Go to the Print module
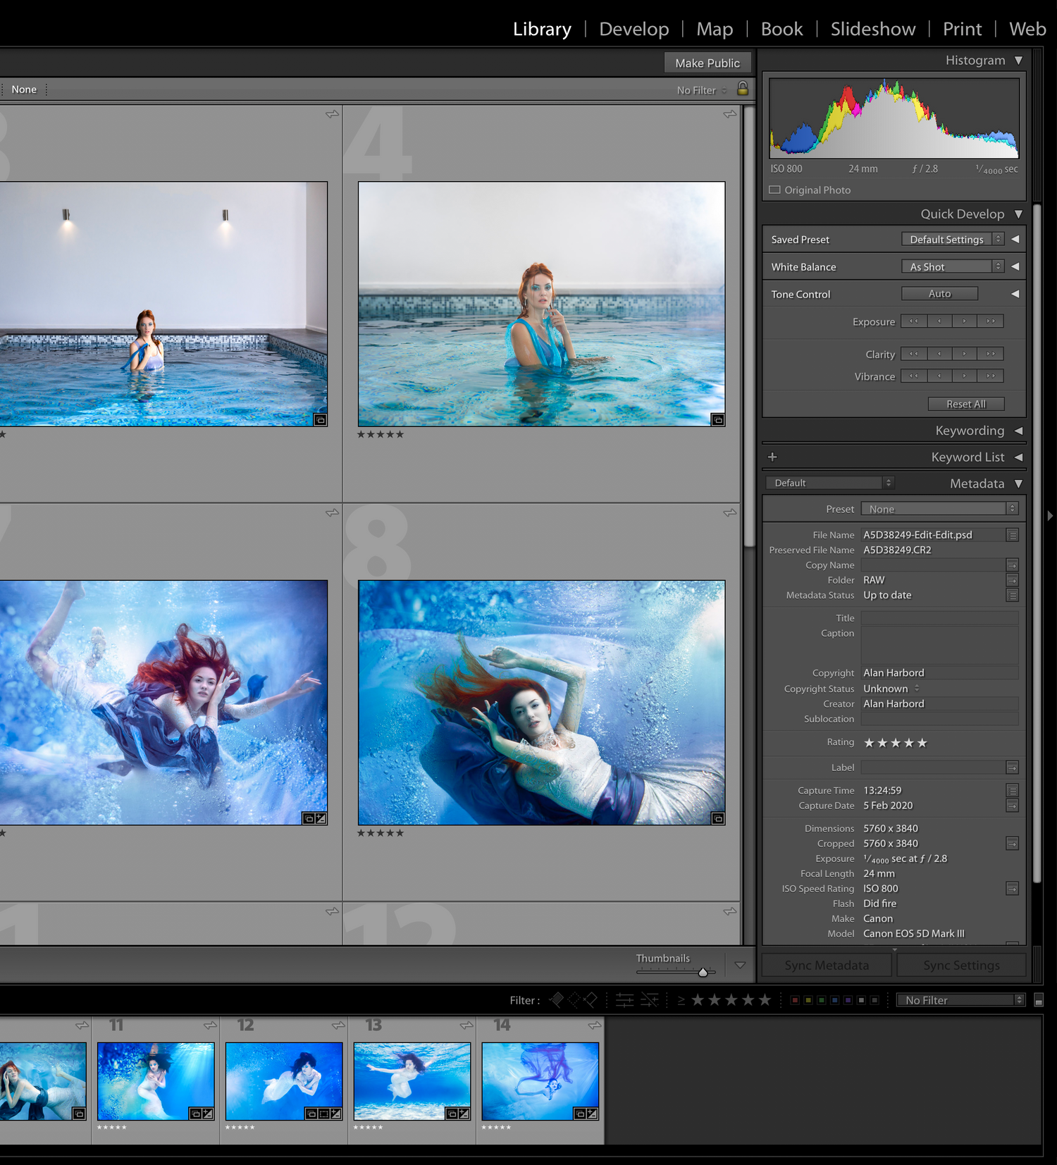Viewport: 1057px width, 1165px height. tap(962, 29)
